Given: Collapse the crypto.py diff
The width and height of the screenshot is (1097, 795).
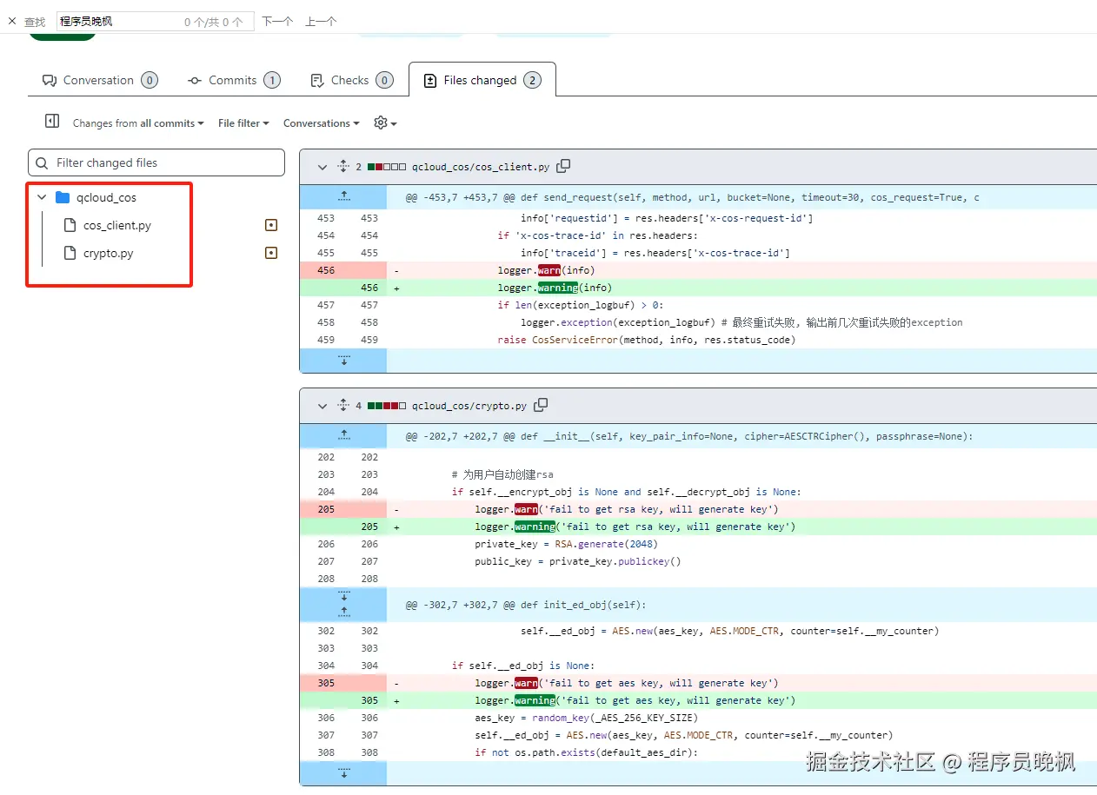Looking at the screenshot, I should (322, 405).
